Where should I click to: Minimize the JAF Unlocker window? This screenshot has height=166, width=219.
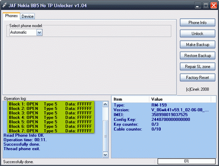[x=198, y=6]
